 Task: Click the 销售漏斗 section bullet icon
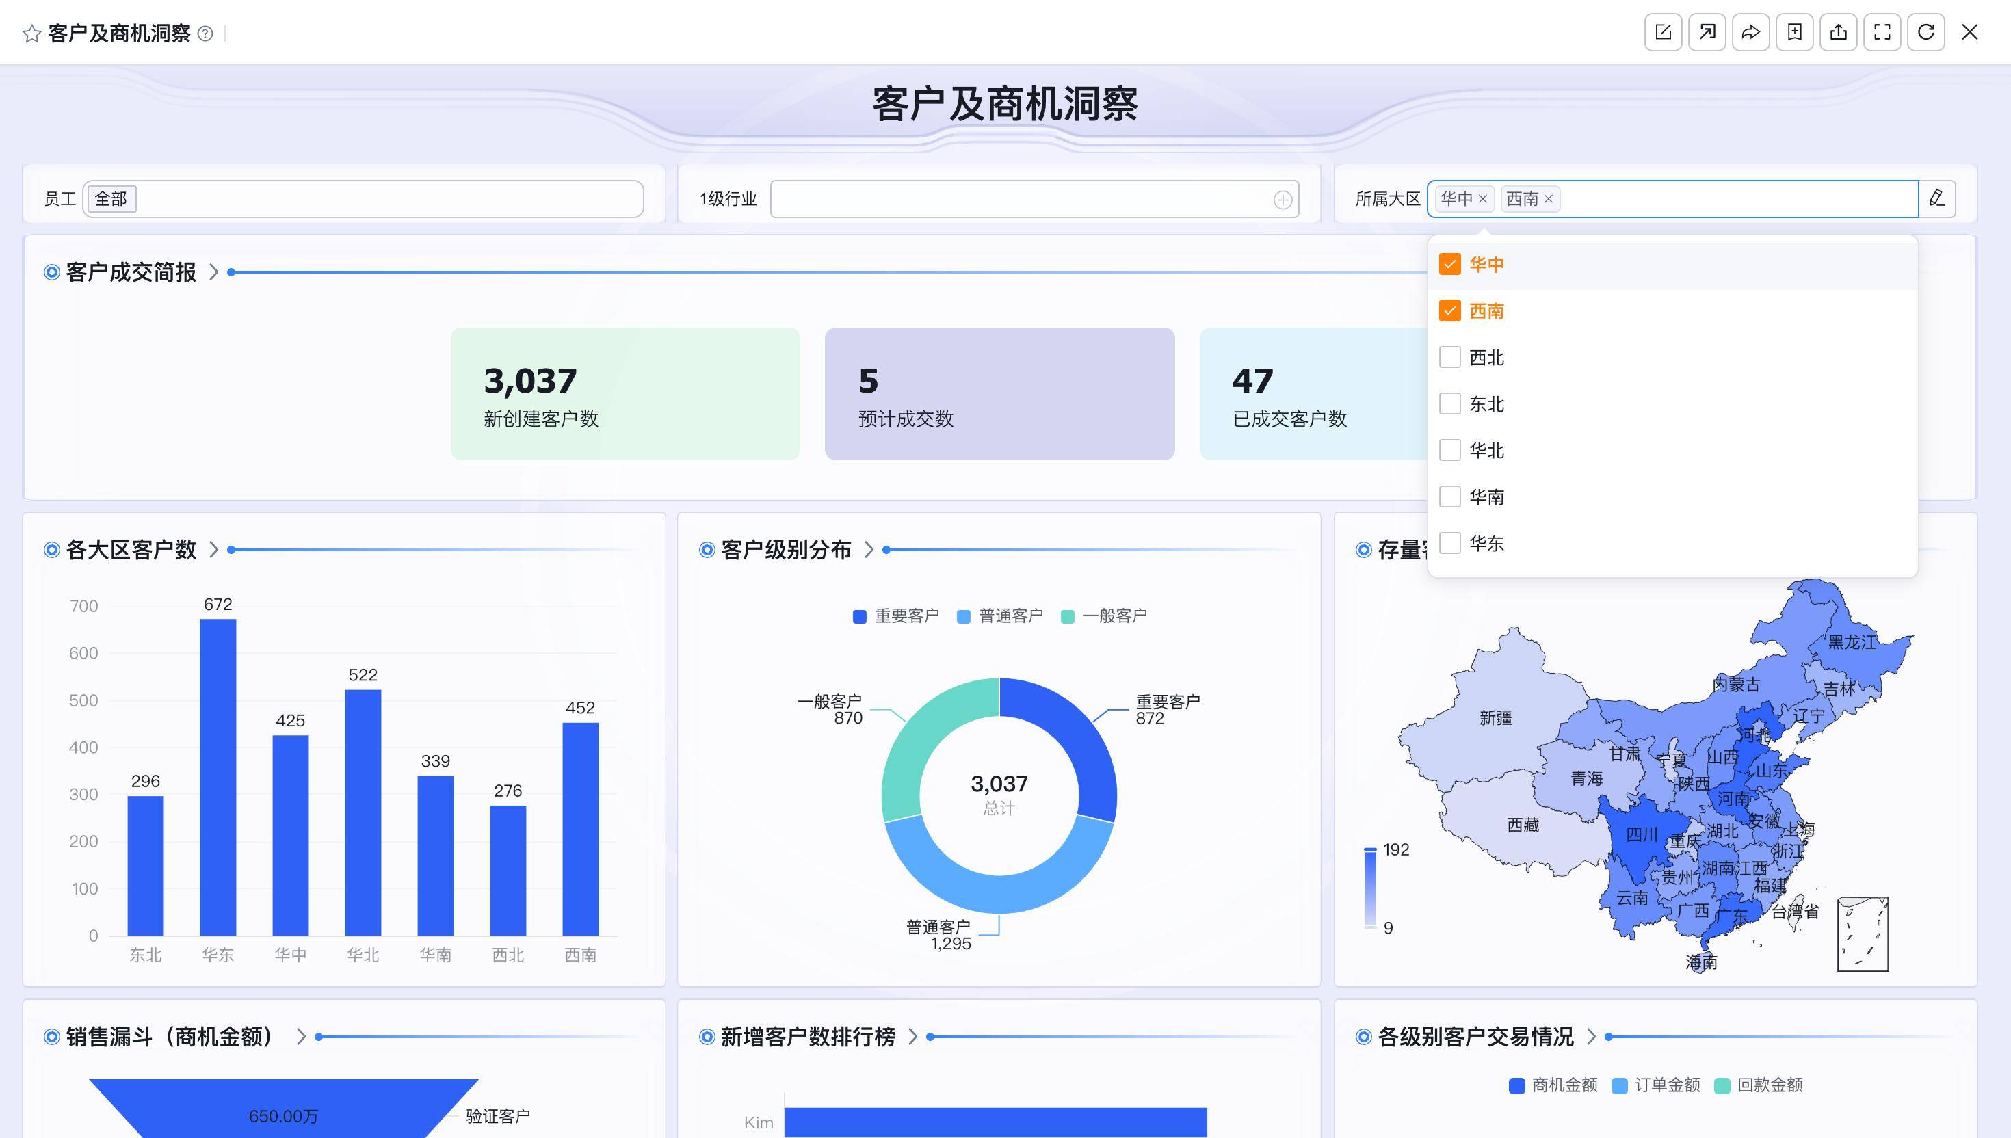coord(51,1037)
